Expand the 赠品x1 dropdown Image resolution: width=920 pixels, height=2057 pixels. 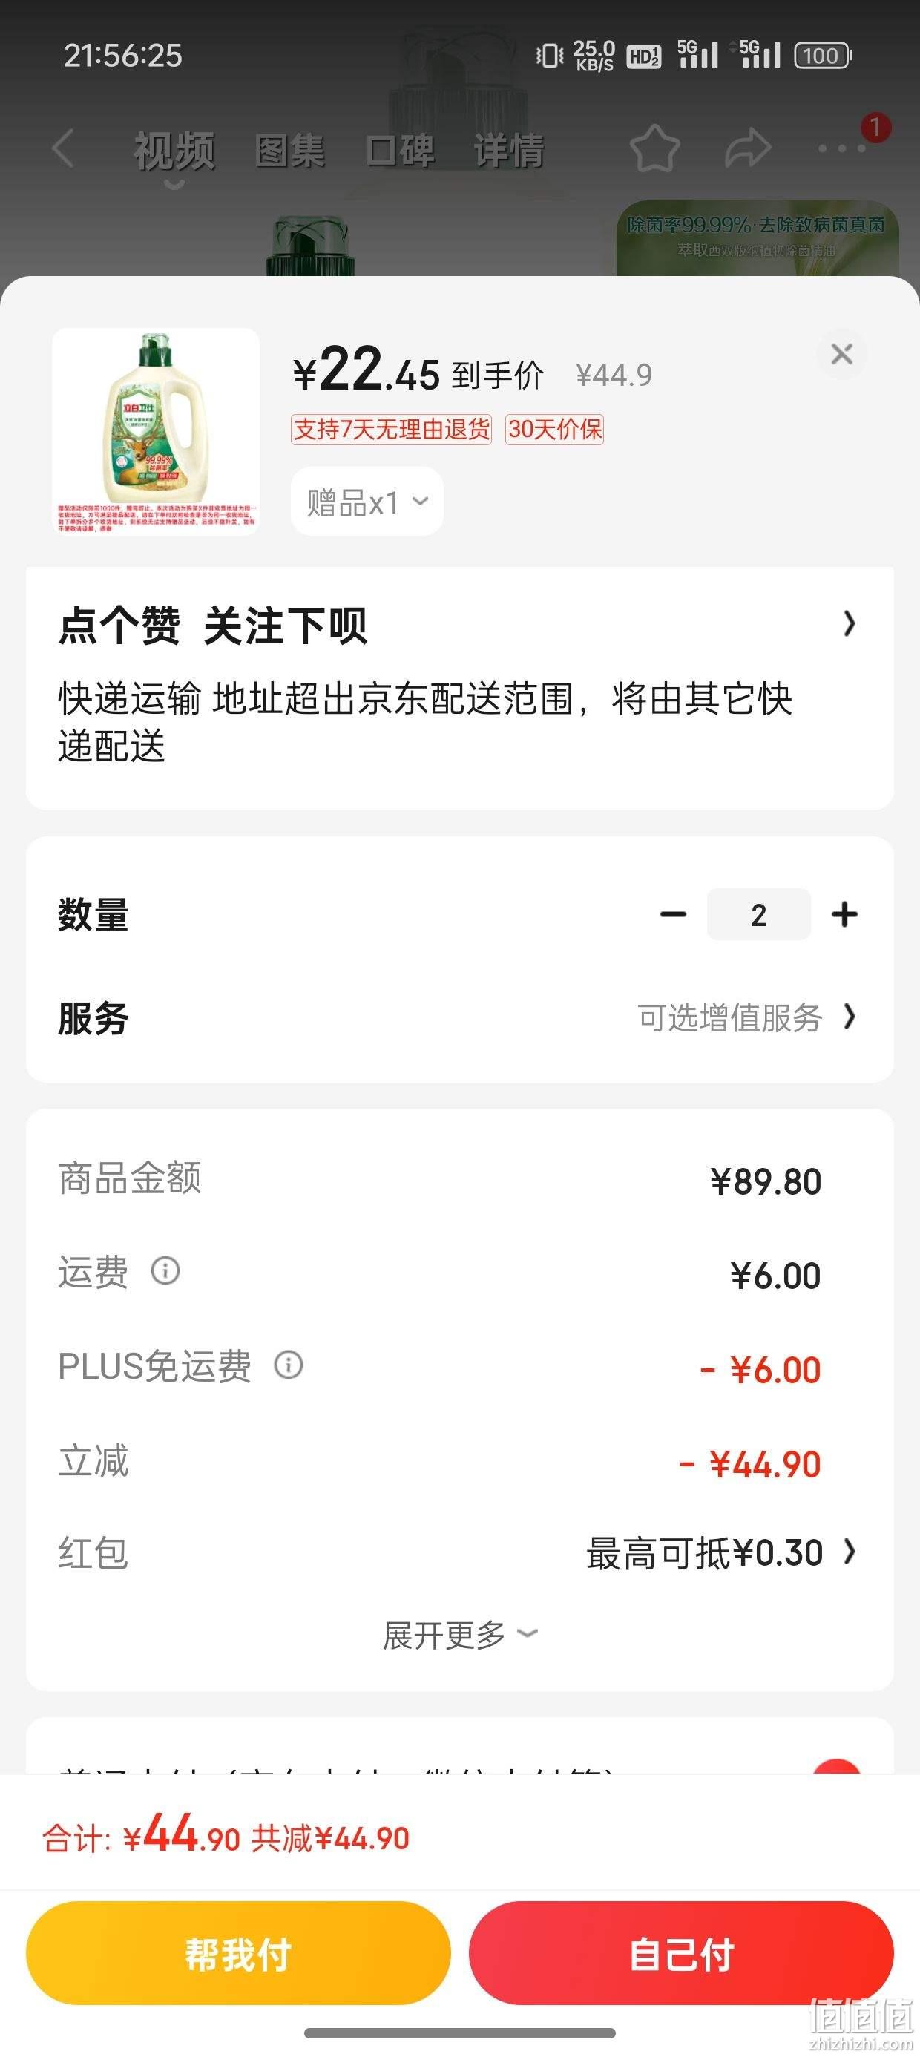367,502
